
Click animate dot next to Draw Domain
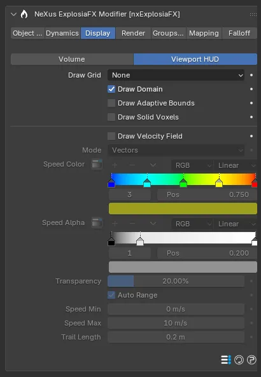251,89
